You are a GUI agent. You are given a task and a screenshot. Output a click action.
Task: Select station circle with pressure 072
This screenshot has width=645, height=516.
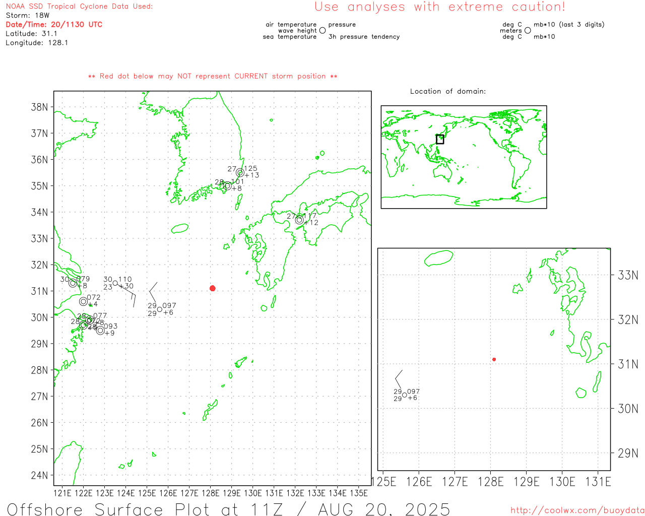point(83,301)
